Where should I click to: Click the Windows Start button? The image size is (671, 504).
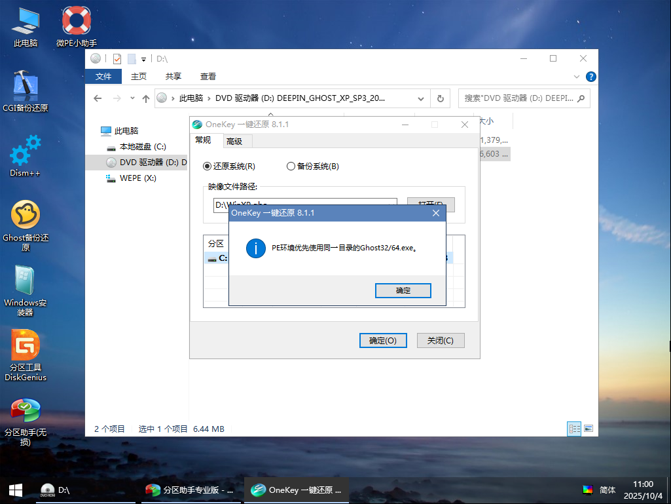point(16,490)
